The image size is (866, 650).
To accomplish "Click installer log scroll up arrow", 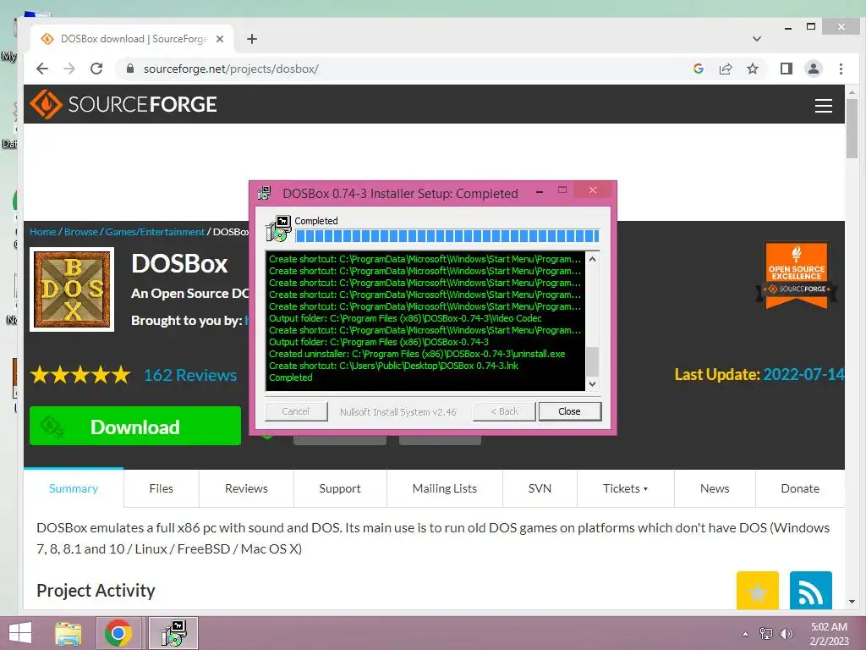I will 592,259.
